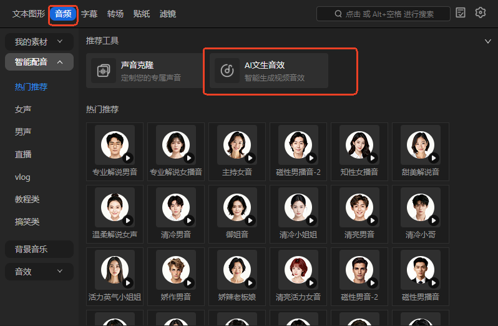Switch to the 贴纸 tab
This screenshot has height=326, width=498.
141,14
